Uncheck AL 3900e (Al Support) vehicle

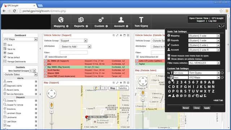(x=46, y=61)
